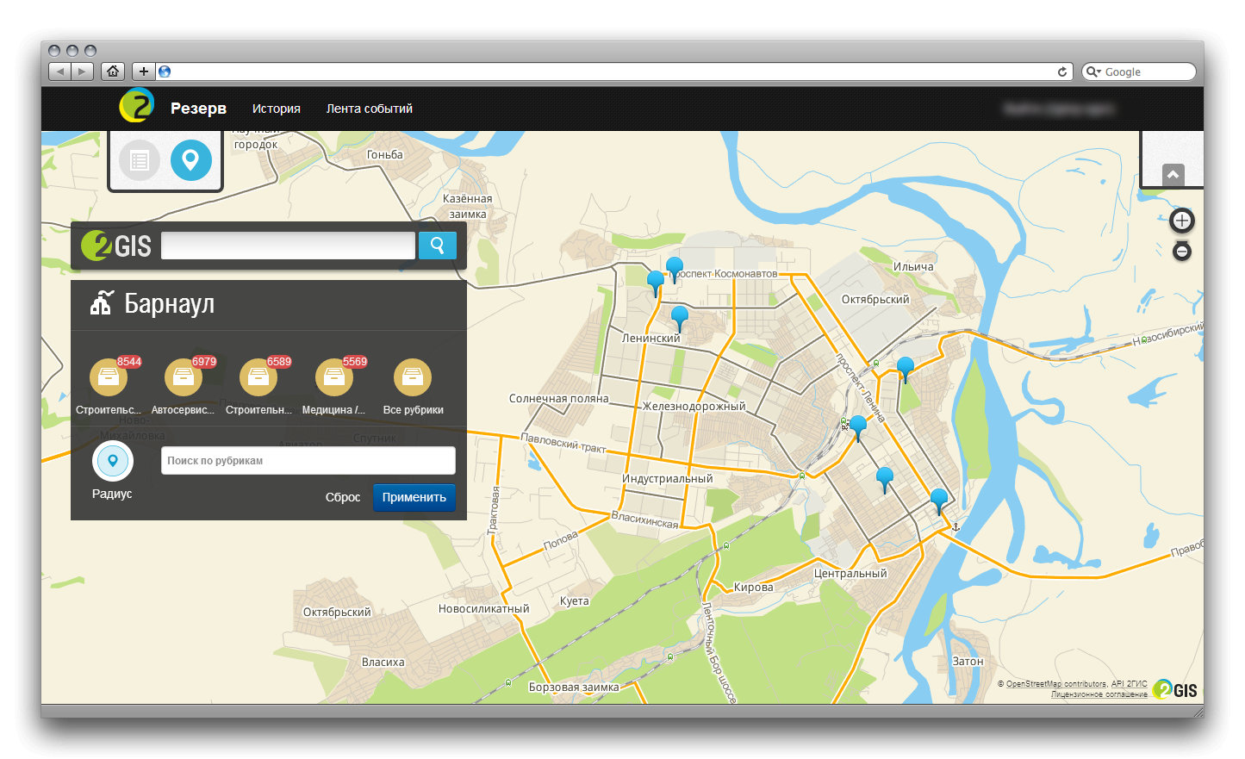The width and height of the screenshot is (1245, 759).
Task: Click the Применить button
Action: pos(414,497)
